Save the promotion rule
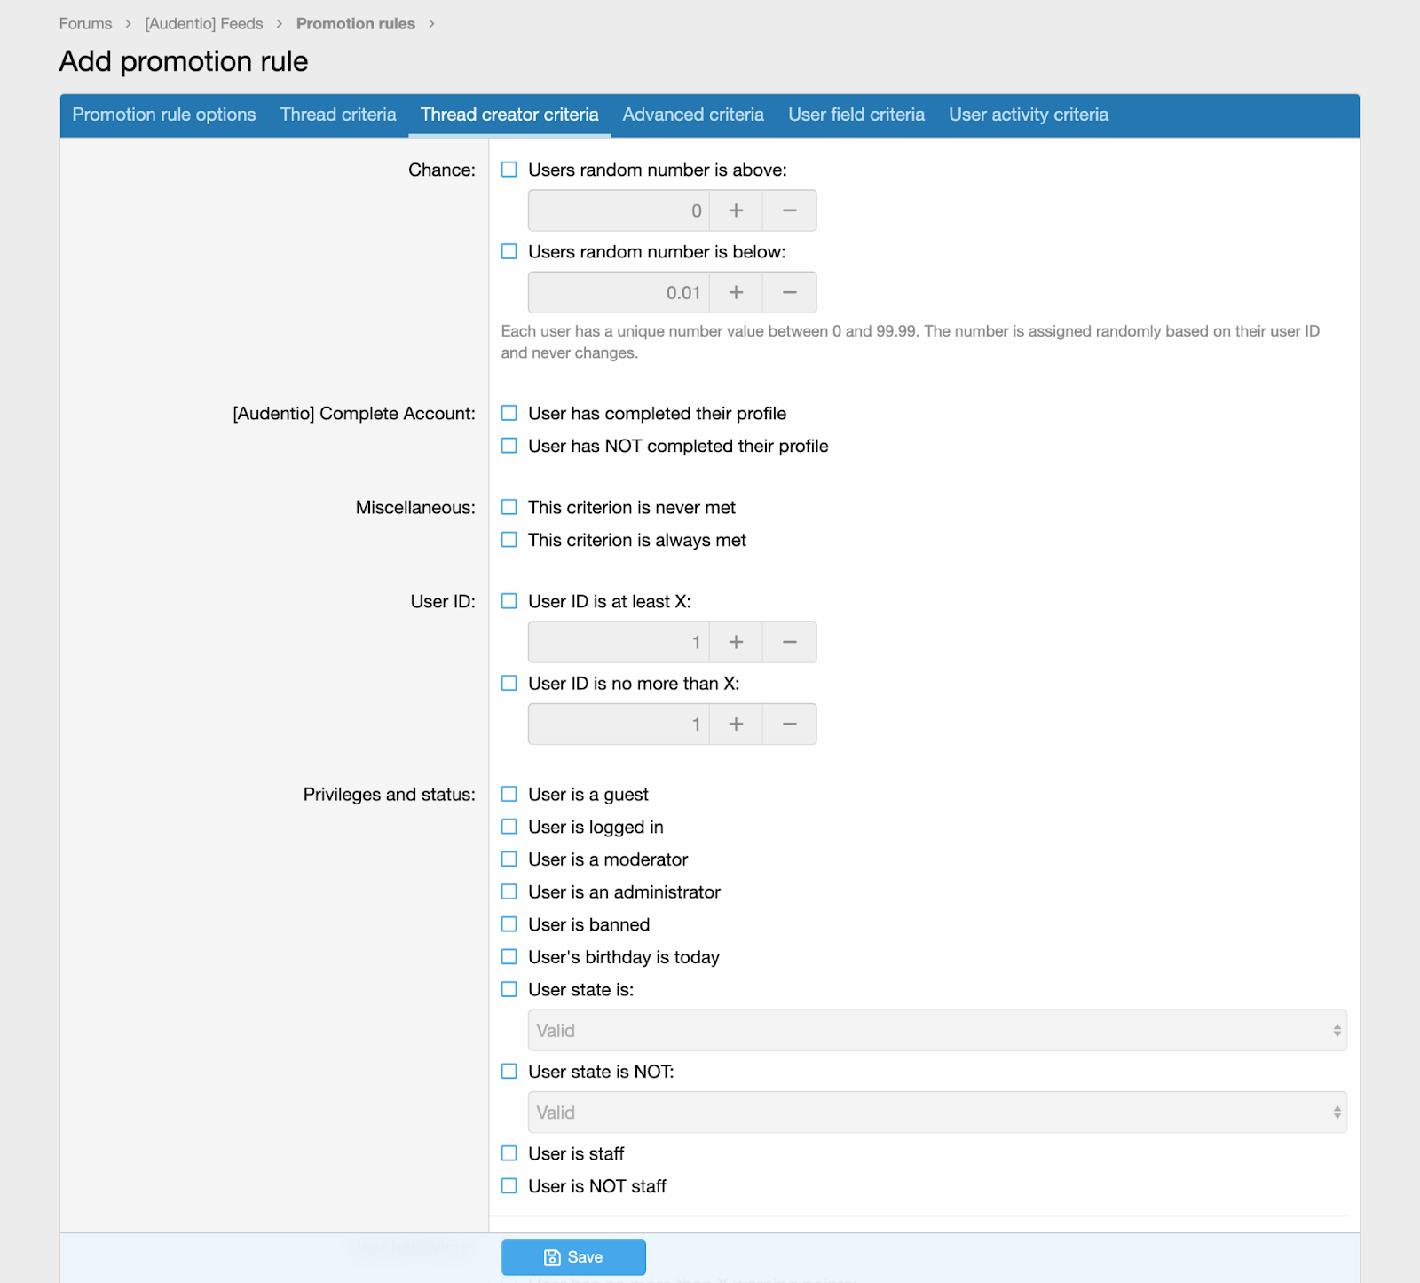Image resolution: width=1420 pixels, height=1283 pixels. 573,1257
